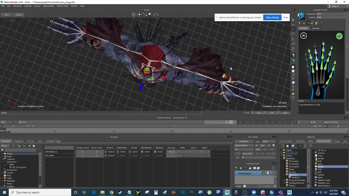This screenshot has width=349, height=196.
Task: Click the lock icon in Navigator toolbar
Action: pos(24,146)
